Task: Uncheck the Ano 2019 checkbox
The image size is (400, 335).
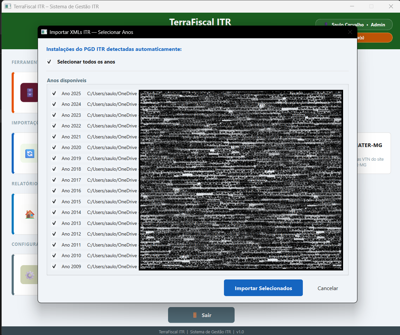Action: point(54,158)
